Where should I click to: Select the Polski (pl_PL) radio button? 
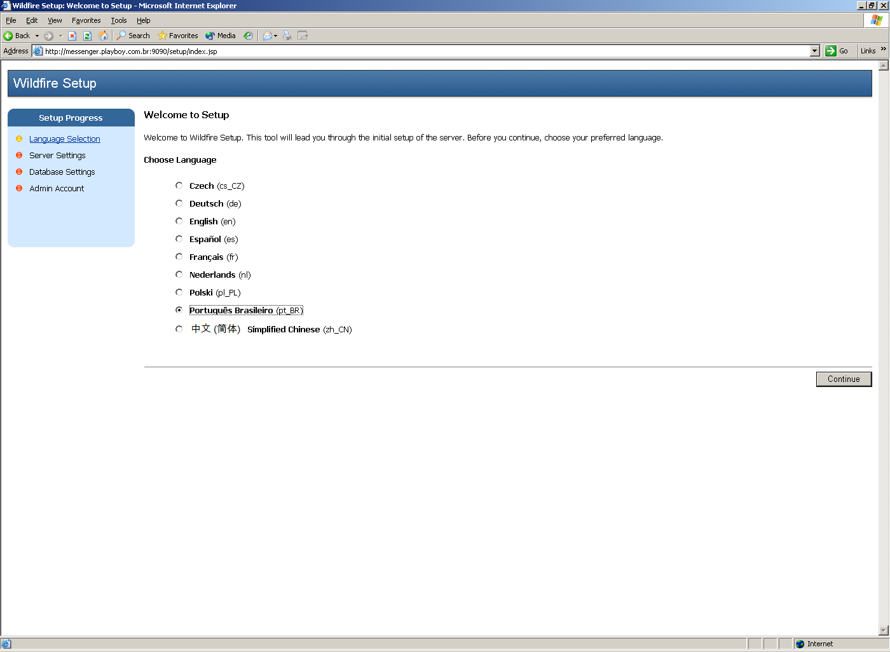[x=179, y=292]
